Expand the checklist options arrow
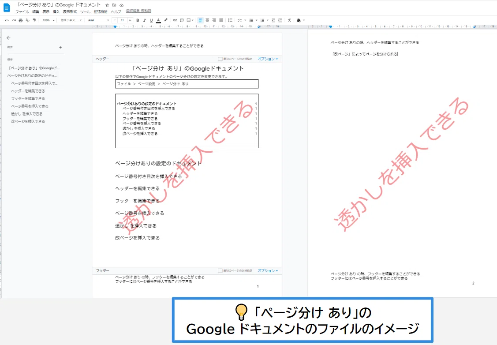Screen dimensions: 497x345 tap(245, 20)
